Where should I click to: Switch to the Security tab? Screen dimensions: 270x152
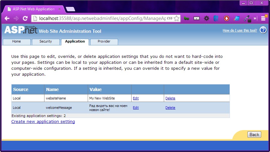46,42
